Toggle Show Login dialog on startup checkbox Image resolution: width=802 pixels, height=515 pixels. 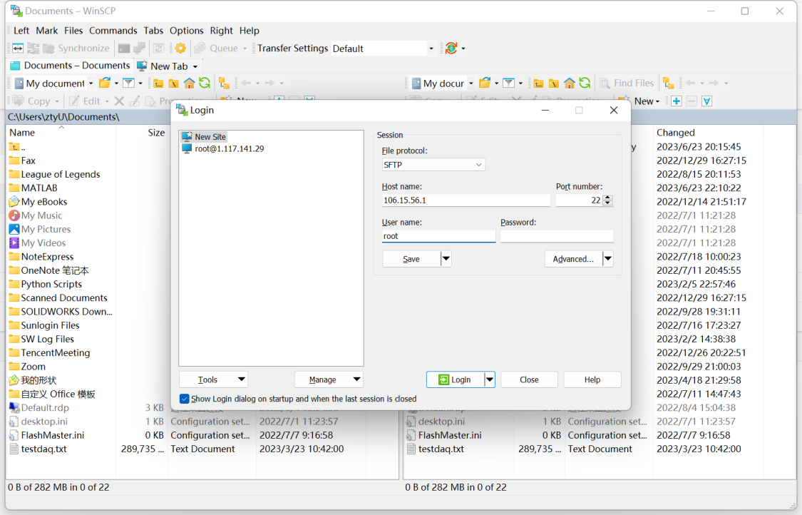184,399
